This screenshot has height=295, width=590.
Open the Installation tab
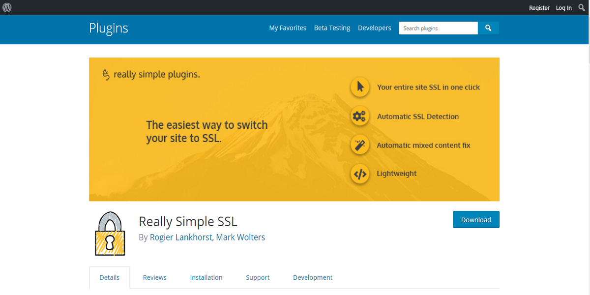pos(206,277)
